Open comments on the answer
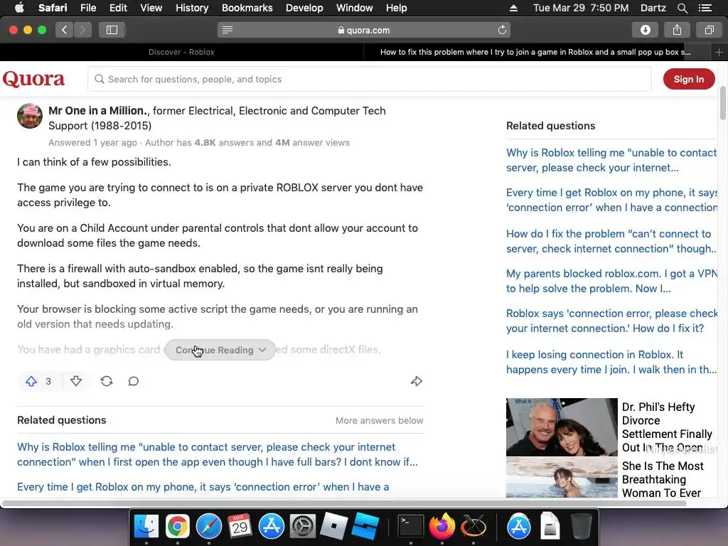 point(134,381)
